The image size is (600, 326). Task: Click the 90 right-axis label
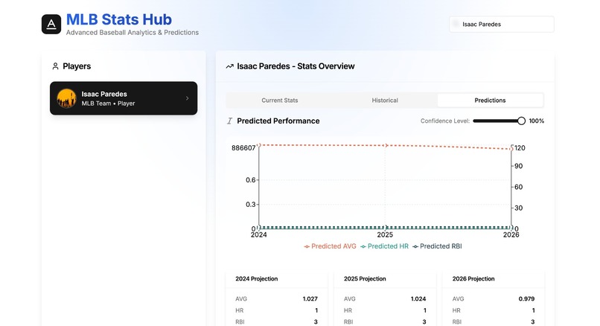click(519, 166)
